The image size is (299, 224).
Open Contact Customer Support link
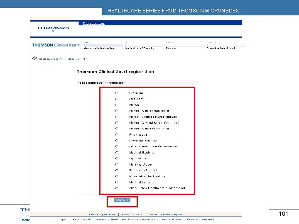(165, 214)
